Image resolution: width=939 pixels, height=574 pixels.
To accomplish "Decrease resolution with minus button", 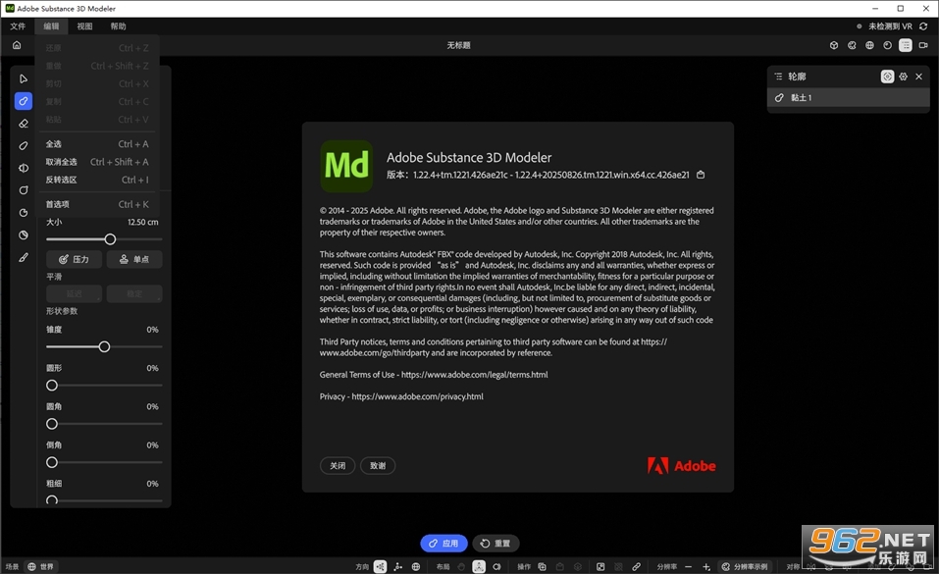I will pyautogui.click(x=688, y=566).
